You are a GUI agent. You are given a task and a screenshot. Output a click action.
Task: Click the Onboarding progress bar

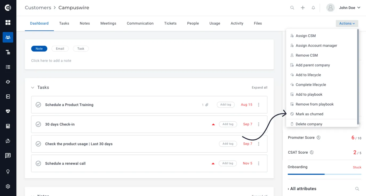click(324, 174)
